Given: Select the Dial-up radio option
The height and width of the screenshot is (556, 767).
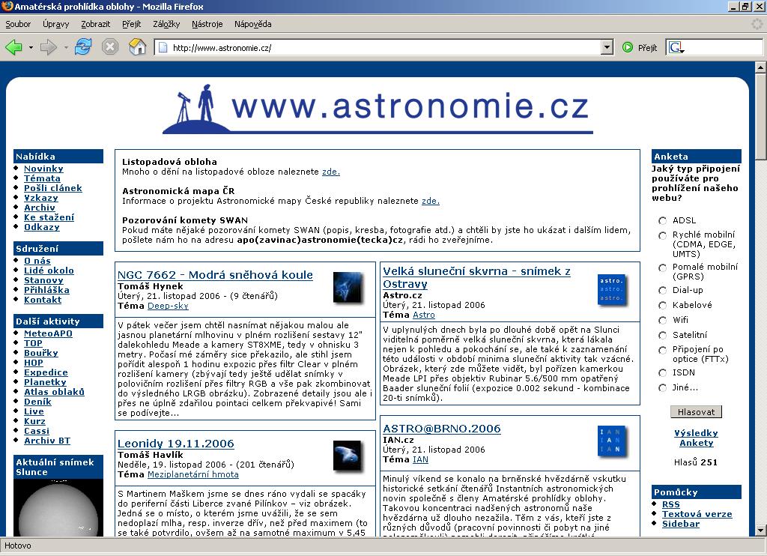Looking at the screenshot, I should (662, 290).
